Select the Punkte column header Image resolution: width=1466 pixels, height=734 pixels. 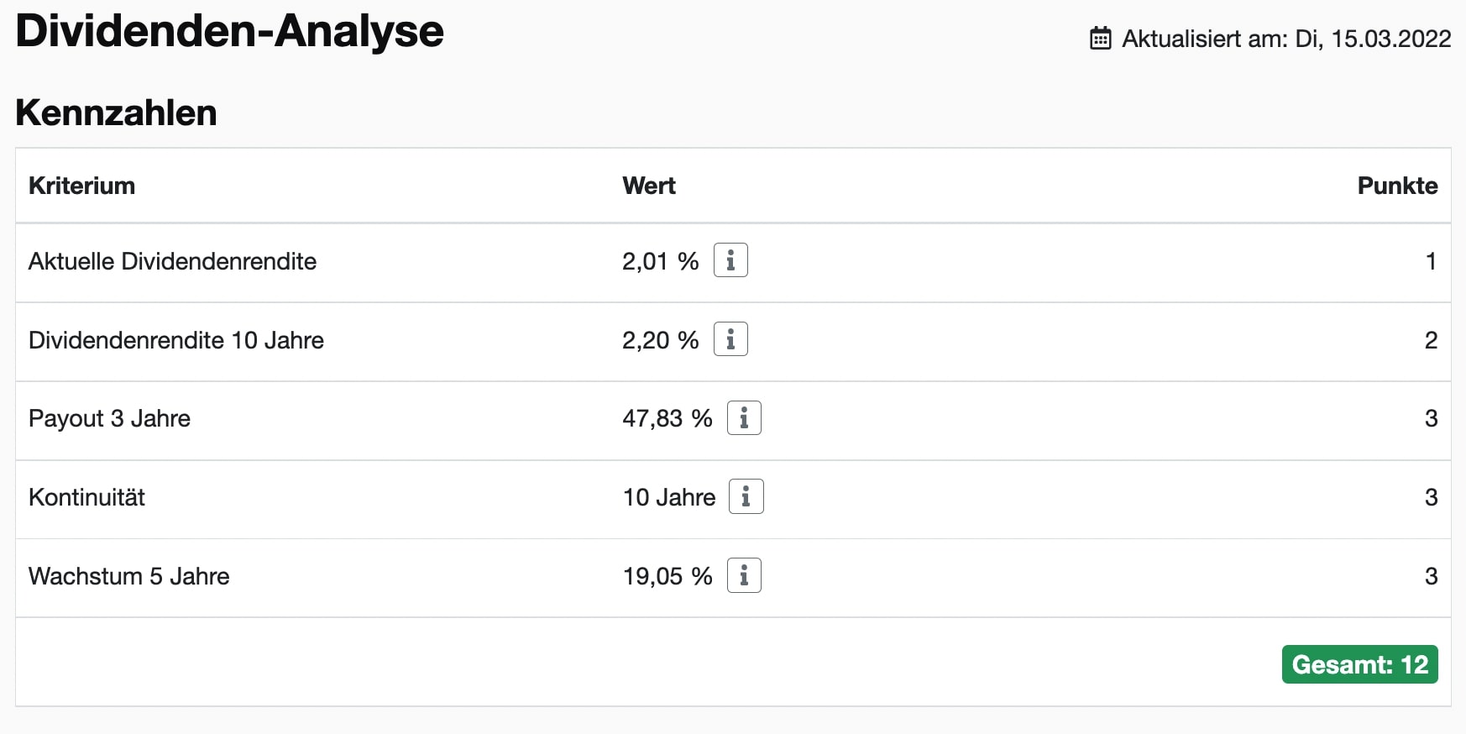[1398, 186]
